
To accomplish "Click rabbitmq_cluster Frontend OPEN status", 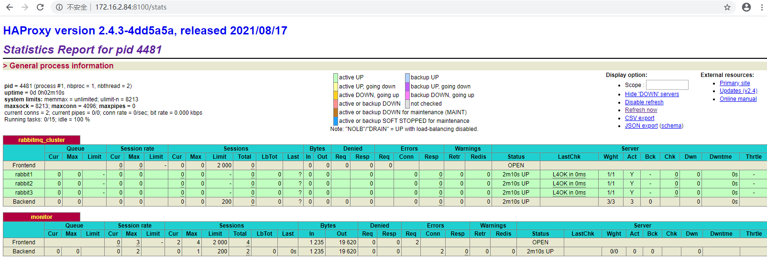I will pyautogui.click(x=516, y=165).
